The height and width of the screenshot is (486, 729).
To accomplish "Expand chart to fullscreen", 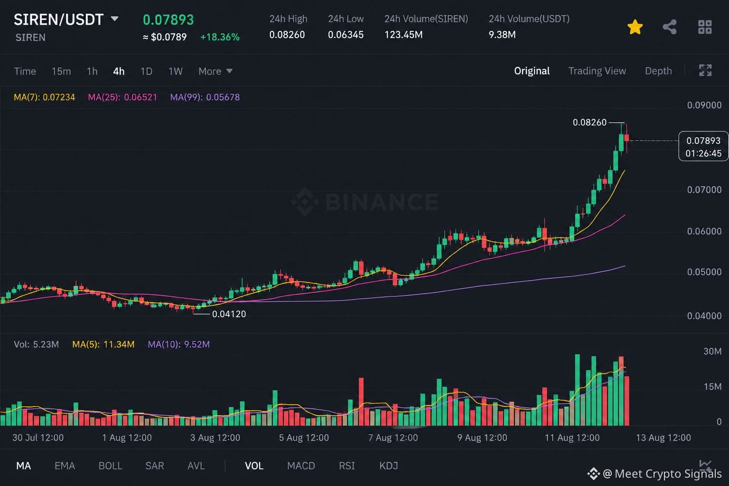I will (x=705, y=71).
